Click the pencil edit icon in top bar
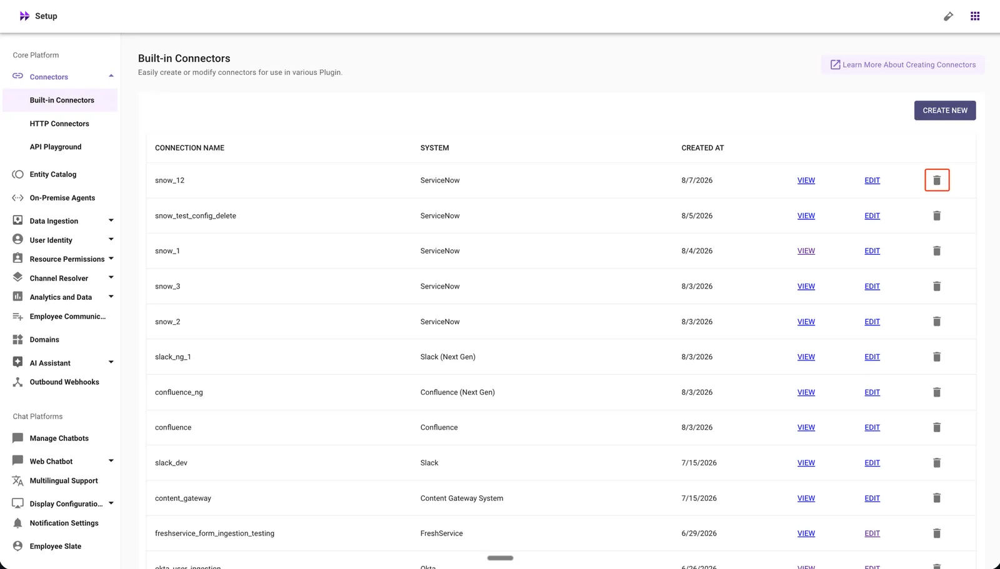 tap(948, 16)
